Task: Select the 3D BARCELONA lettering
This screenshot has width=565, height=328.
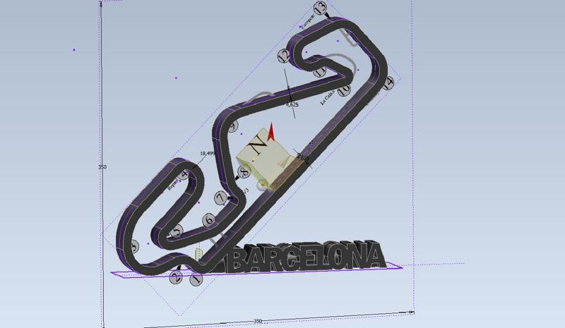Action: pos(307,256)
